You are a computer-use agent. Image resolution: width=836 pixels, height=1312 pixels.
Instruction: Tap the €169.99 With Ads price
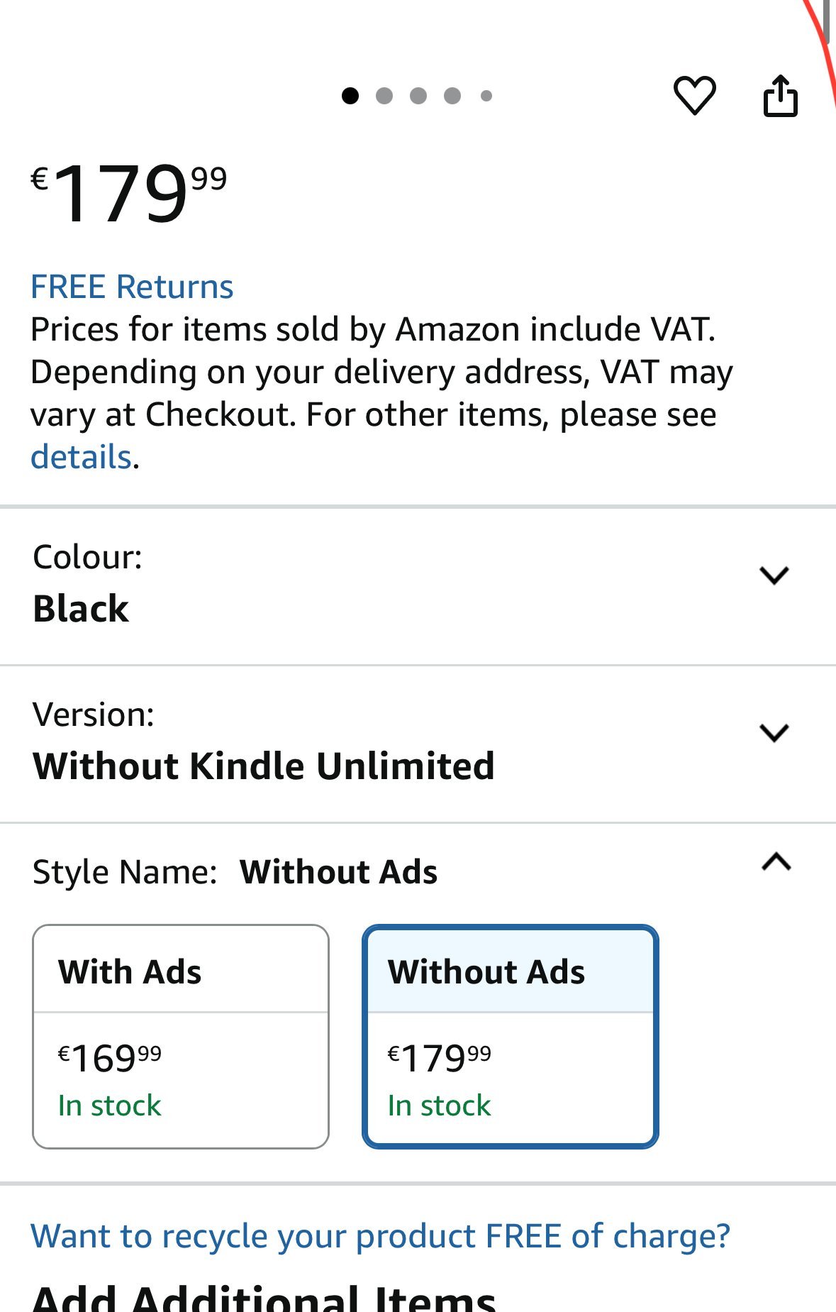[x=110, y=1058]
